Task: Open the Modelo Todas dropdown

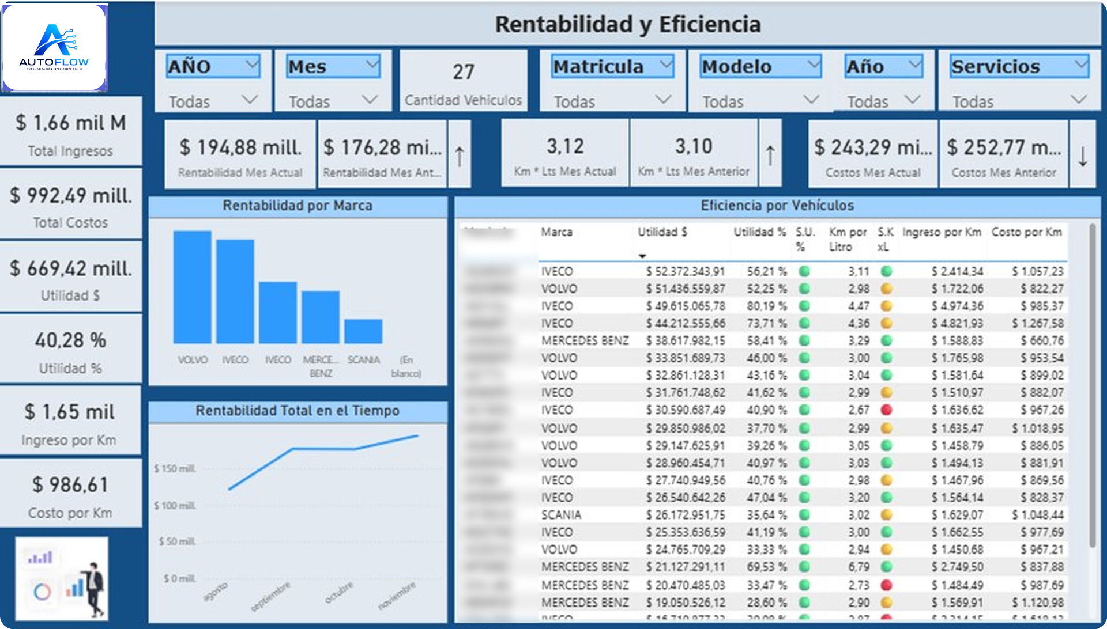Action: [760, 101]
